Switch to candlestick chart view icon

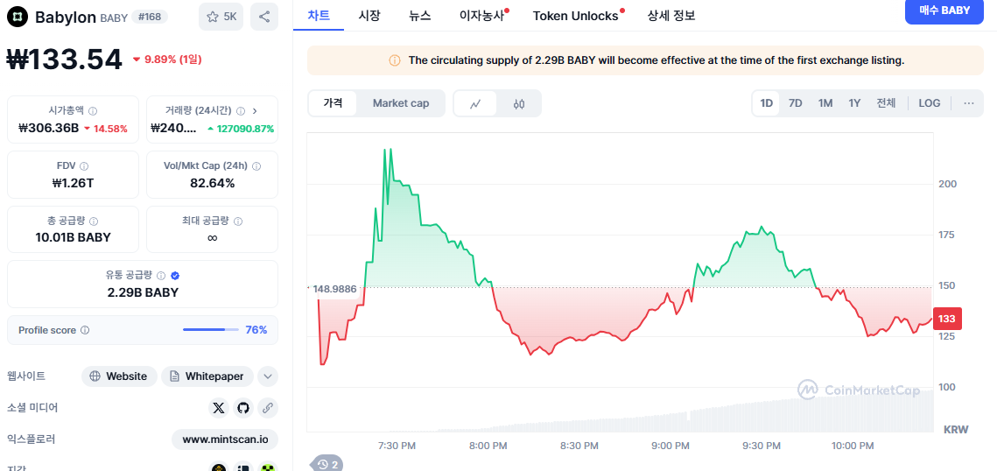tap(519, 103)
